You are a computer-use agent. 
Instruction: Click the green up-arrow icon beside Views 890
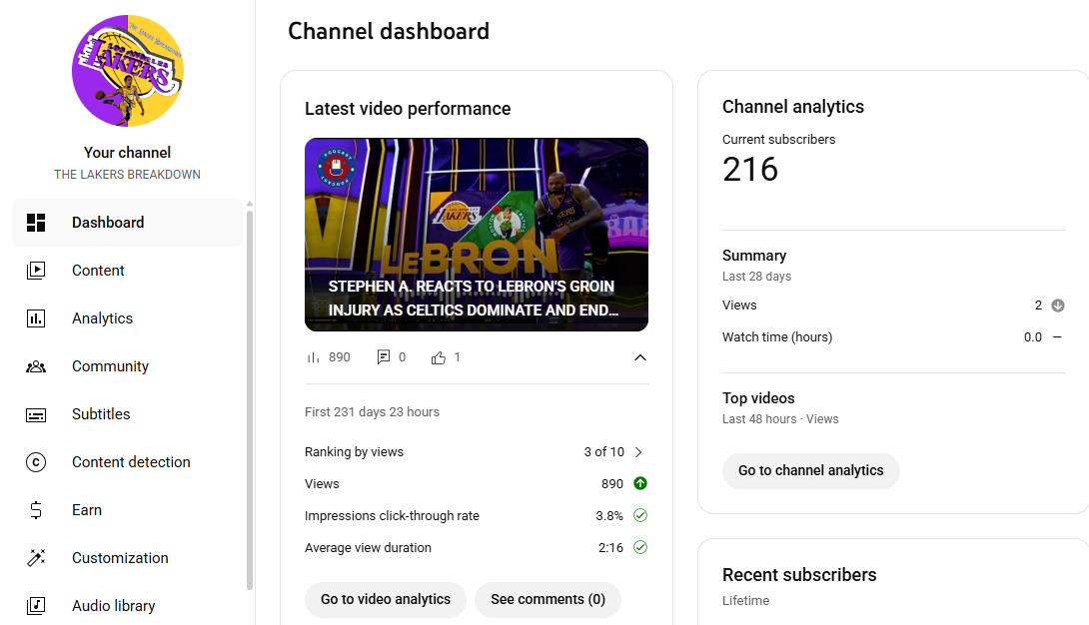tap(640, 483)
